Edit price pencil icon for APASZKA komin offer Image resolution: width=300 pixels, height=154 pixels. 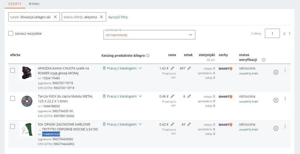172,68
